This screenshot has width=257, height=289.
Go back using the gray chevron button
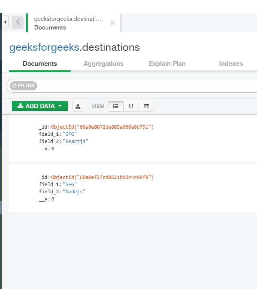click(x=18, y=22)
